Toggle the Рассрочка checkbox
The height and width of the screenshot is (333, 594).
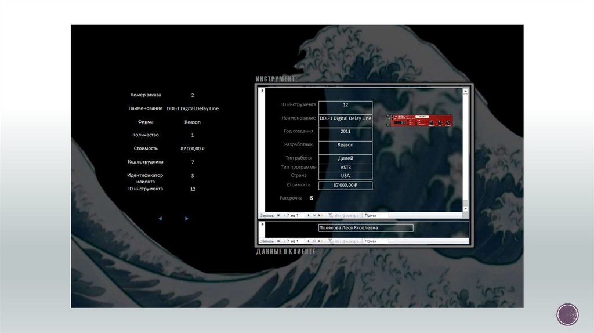click(x=312, y=198)
